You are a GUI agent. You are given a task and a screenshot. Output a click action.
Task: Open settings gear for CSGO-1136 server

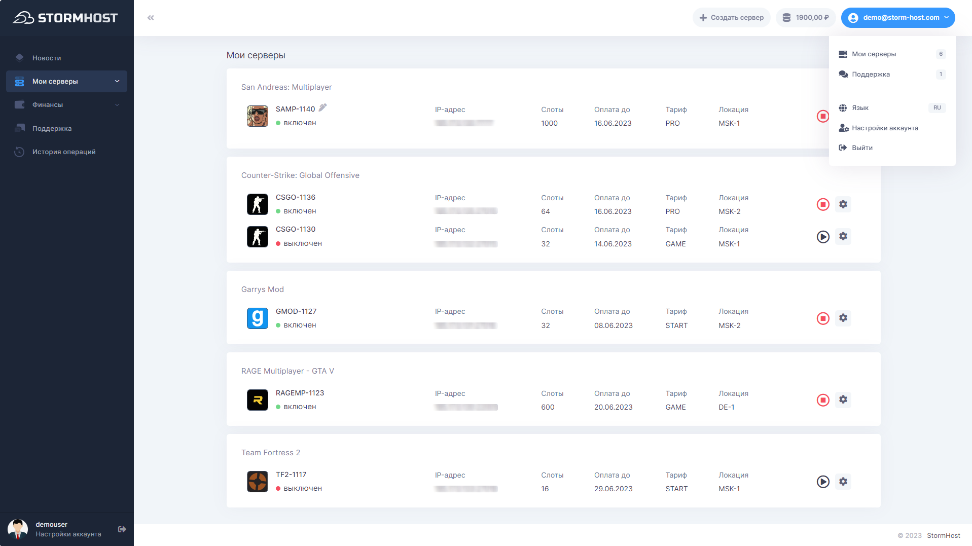[843, 204]
